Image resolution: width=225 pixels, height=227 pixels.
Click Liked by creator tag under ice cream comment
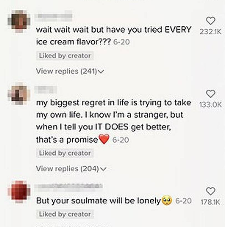click(65, 56)
